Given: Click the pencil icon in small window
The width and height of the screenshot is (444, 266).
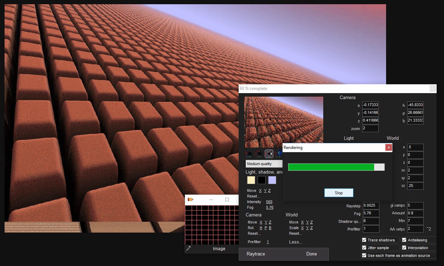Looking at the screenshot, I should [x=190, y=200].
